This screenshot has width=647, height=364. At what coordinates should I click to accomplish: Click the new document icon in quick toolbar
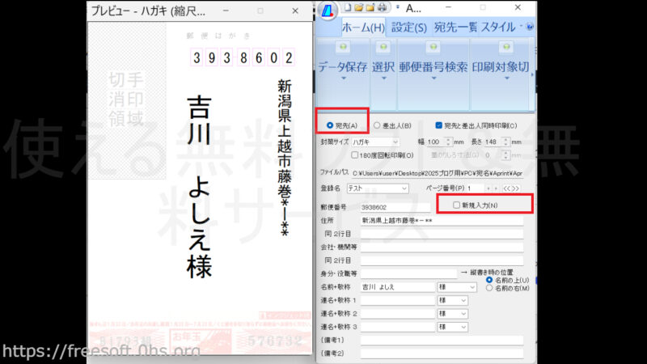(x=346, y=7)
